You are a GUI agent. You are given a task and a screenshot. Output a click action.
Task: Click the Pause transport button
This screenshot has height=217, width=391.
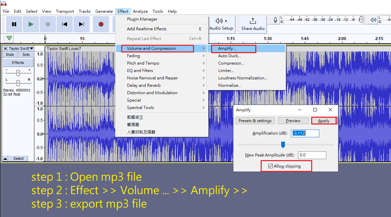tap(14, 24)
